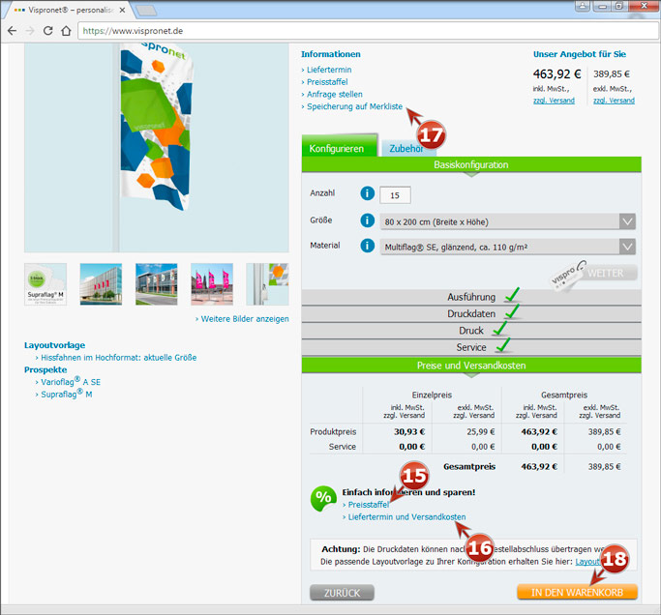Viewport: 661px width, 615px height.
Task: Open Preisstaffel link beside percent icon
Action: (369, 505)
